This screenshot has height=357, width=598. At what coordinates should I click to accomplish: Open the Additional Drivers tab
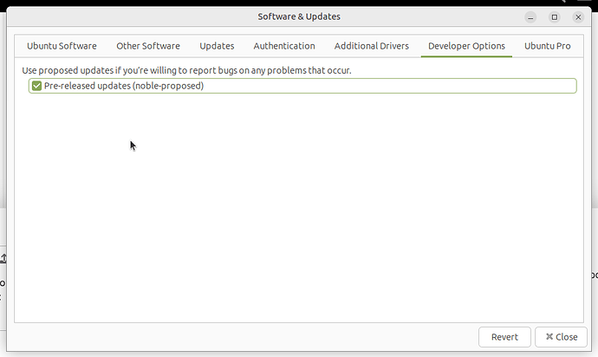(x=372, y=46)
